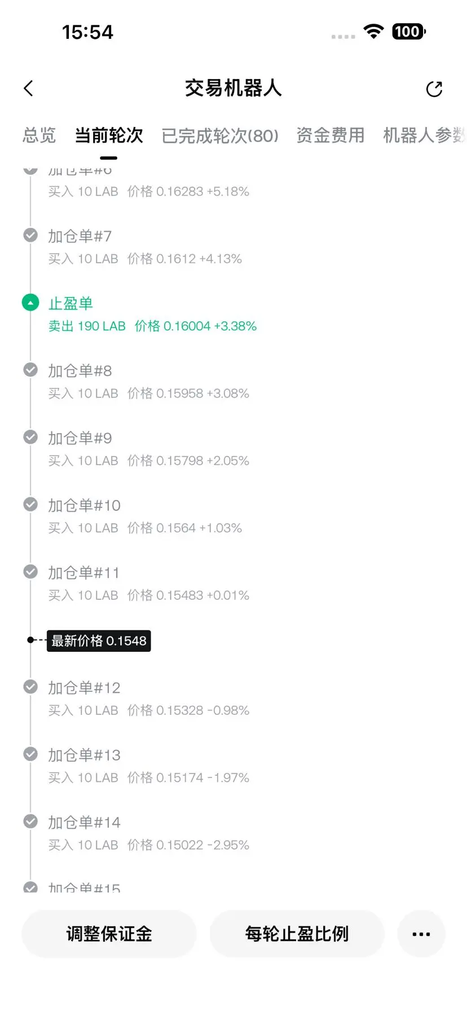This screenshot has width=467, height=1012.
Task: Open the 机器人参数 tab
Action: 425,135
